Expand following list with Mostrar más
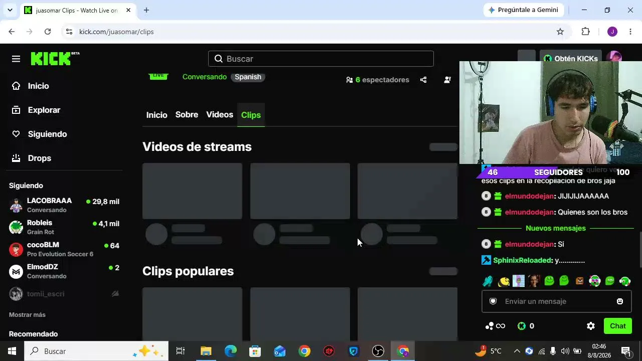642x361 pixels. (27, 315)
